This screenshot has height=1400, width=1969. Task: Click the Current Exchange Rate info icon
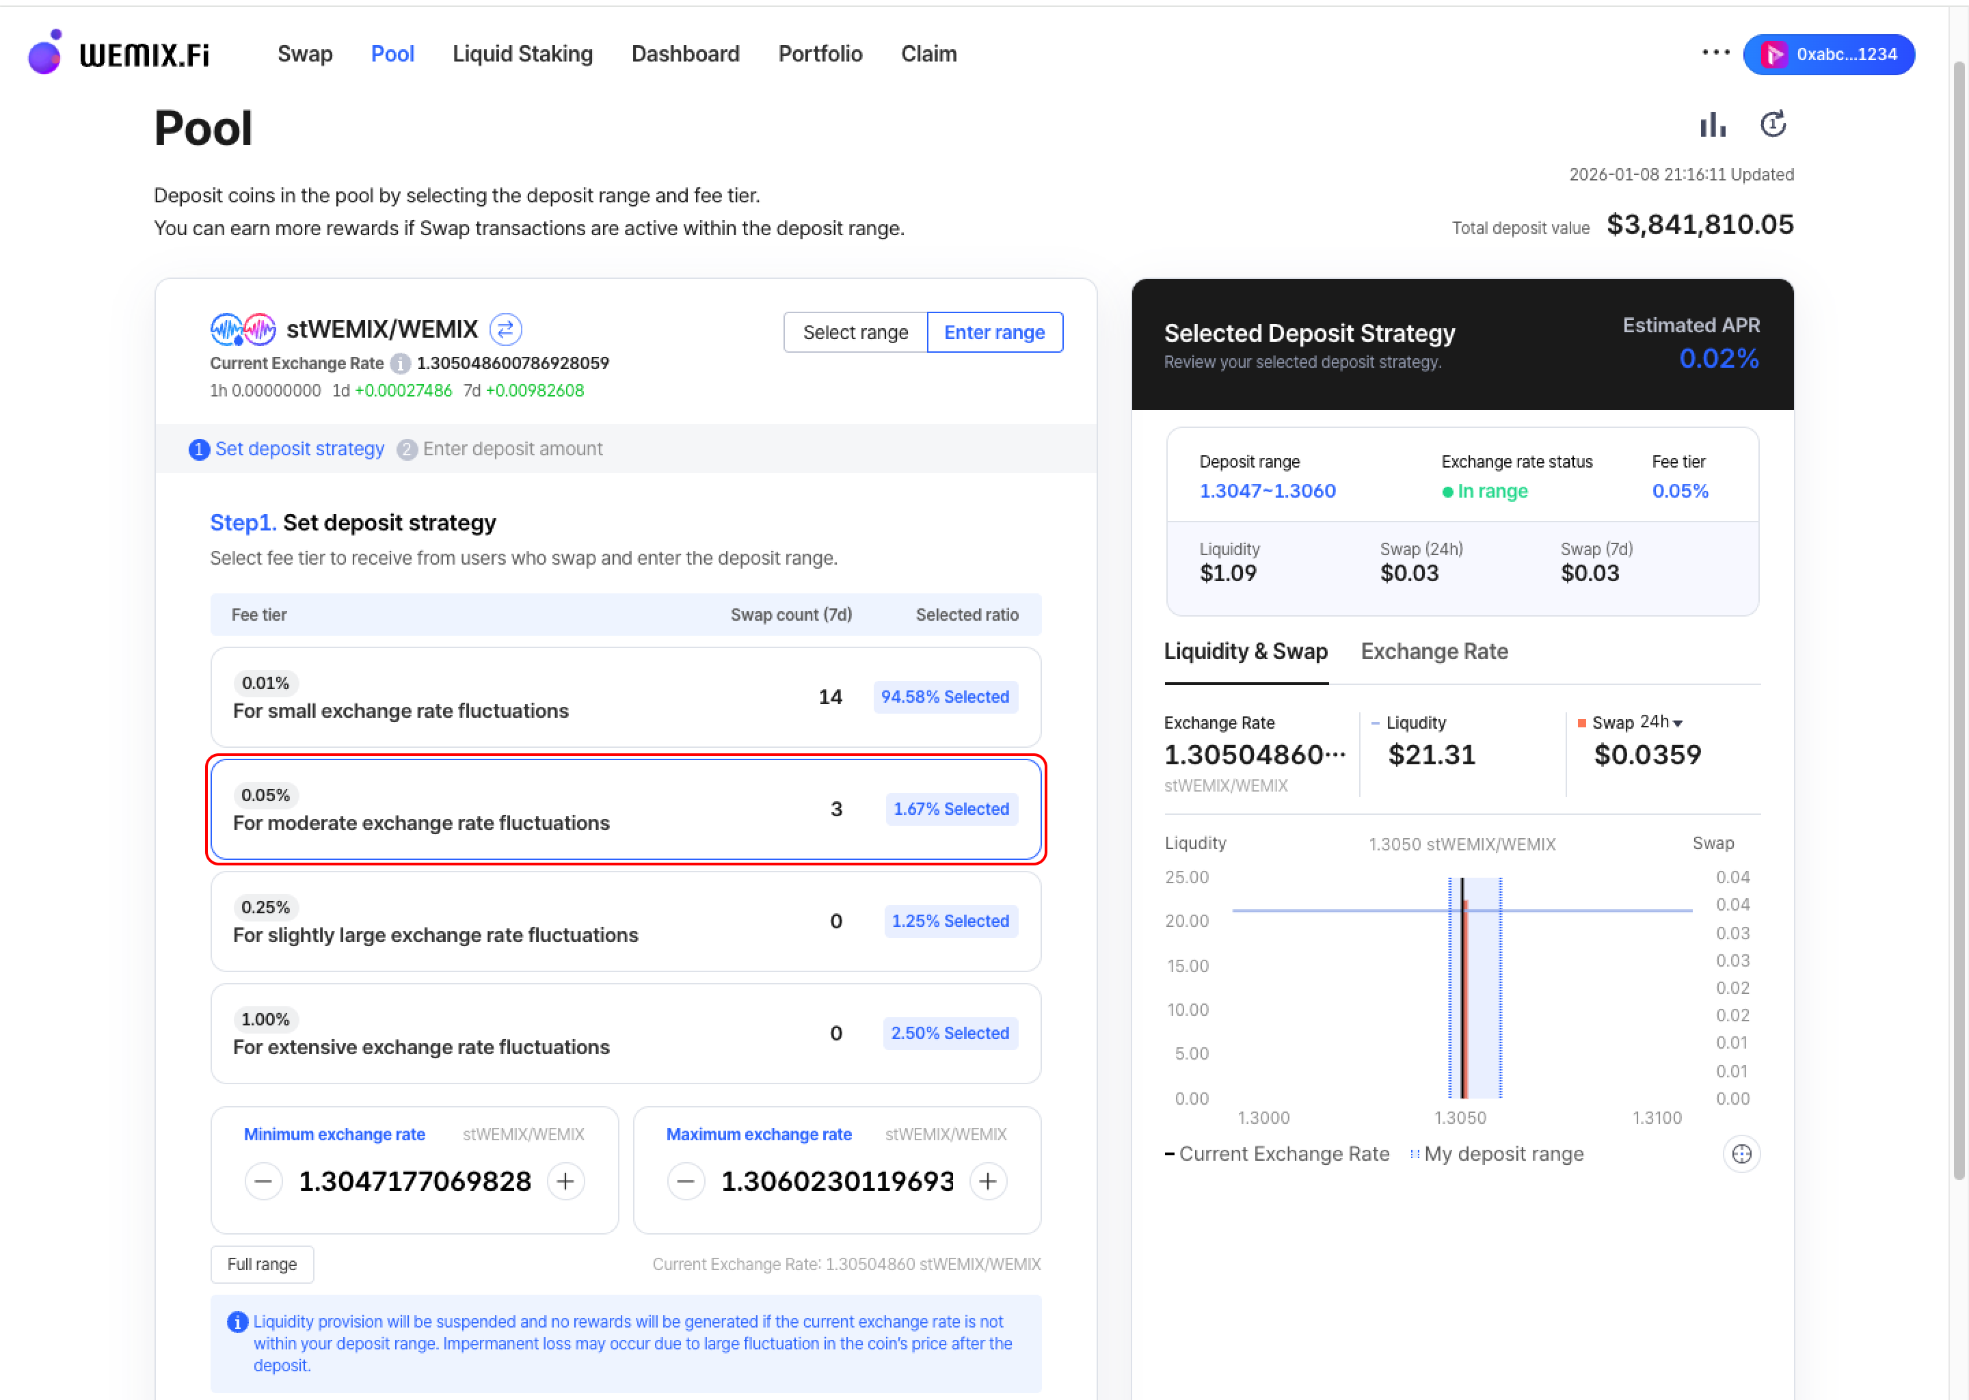pyautogui.click(x=400, y=364)
